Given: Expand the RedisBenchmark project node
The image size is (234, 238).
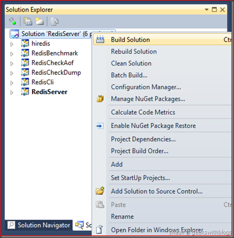Looking at the screenshot, I should click(x=12, y=54).
